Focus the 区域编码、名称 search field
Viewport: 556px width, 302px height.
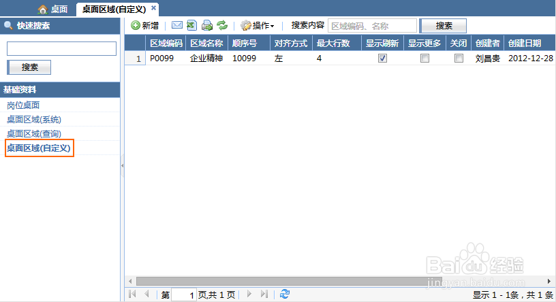tap(372, 26)
